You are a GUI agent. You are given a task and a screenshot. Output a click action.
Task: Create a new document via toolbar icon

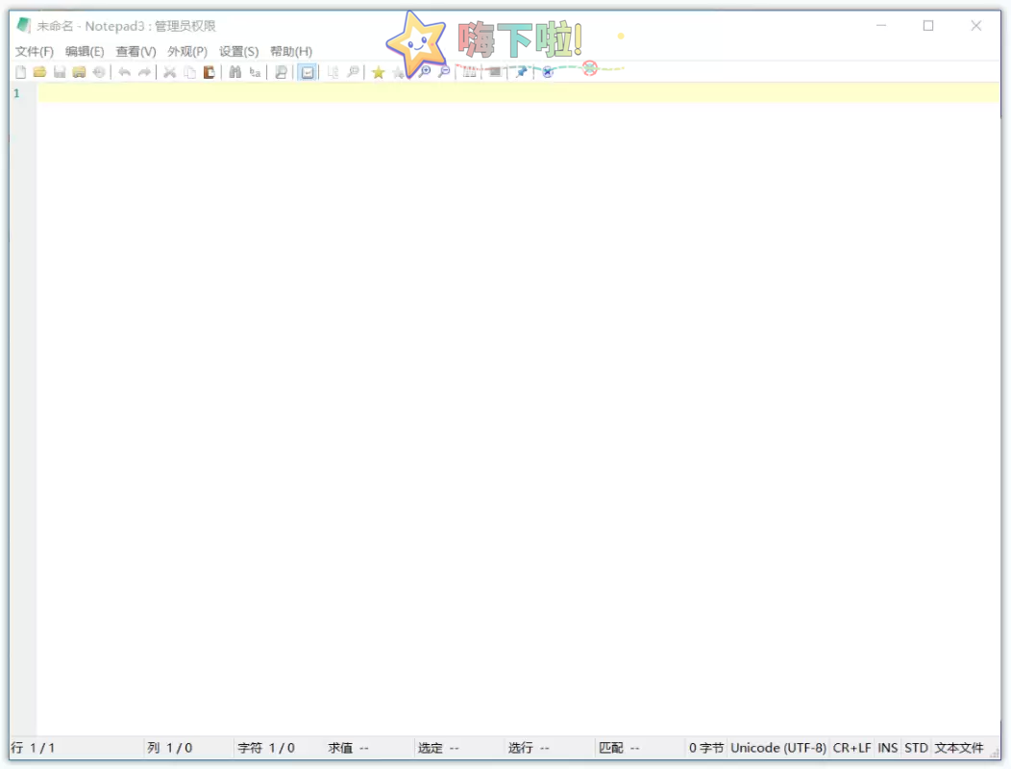pos(20,72)
